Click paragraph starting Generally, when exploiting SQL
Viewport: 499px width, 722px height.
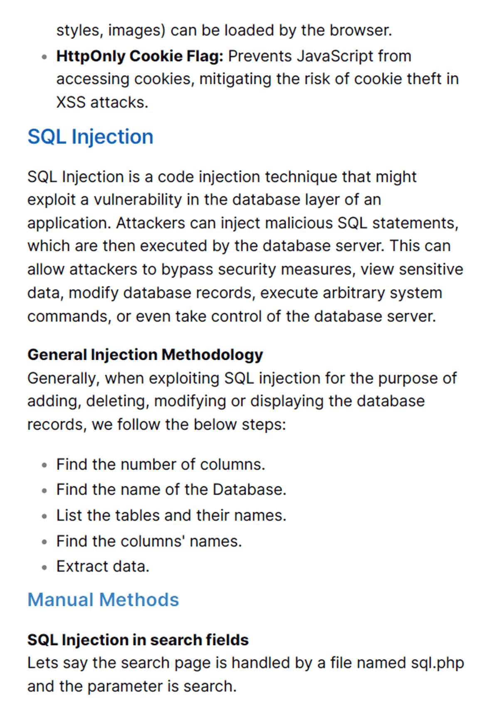coord(242,401)
